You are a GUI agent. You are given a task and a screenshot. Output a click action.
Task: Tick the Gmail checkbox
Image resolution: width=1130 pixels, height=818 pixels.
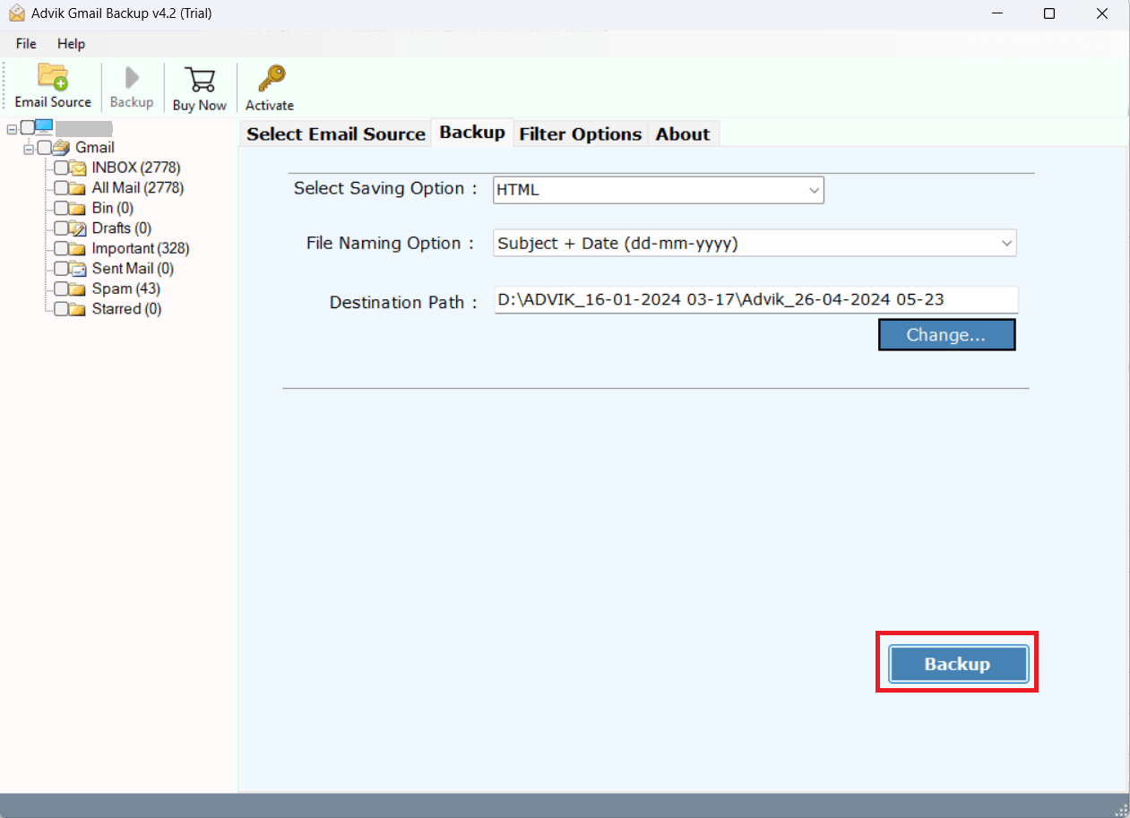44,148
